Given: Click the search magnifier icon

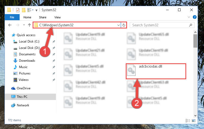Looking at the screenshot, I should pos(190,25).
